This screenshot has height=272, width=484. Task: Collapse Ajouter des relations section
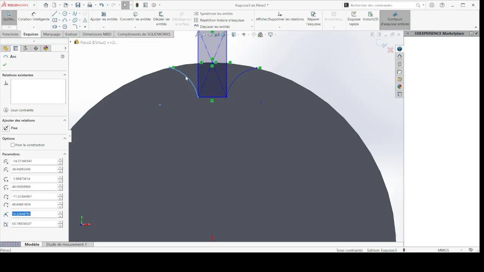[65, 121]
